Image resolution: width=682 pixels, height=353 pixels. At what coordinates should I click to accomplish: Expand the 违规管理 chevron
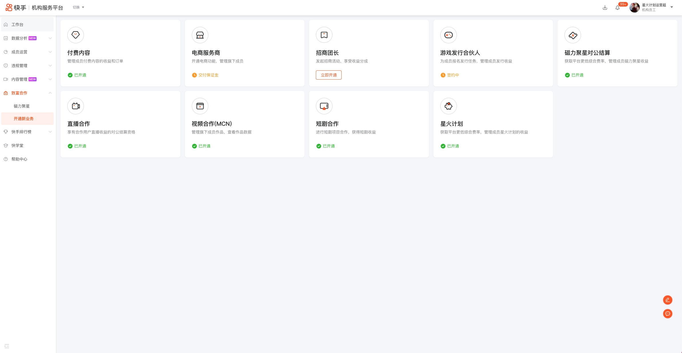click(x=50, y=66)
